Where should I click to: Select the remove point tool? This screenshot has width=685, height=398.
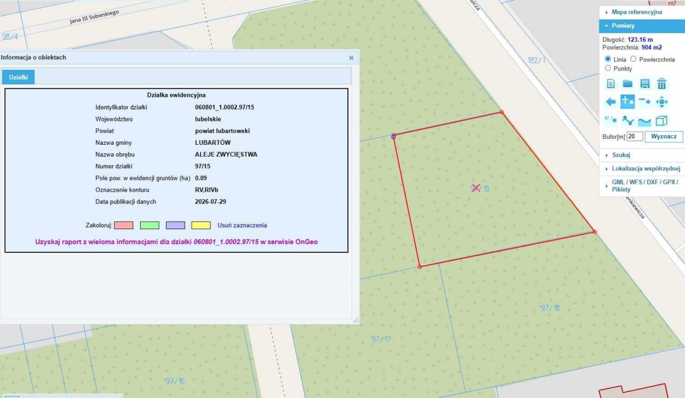pyautogui.click(x=645, y=102)
